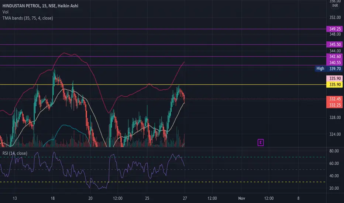Click the red 332.45 last price label
Image resolution: width=344 pixels, height=203 pixels.
pos(334,99)
